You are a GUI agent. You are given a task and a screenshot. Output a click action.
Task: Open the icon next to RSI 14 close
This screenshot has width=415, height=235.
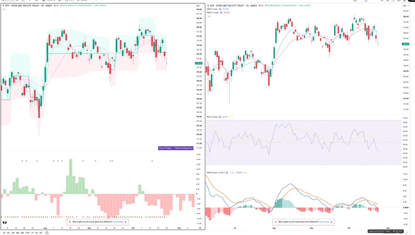220,117
